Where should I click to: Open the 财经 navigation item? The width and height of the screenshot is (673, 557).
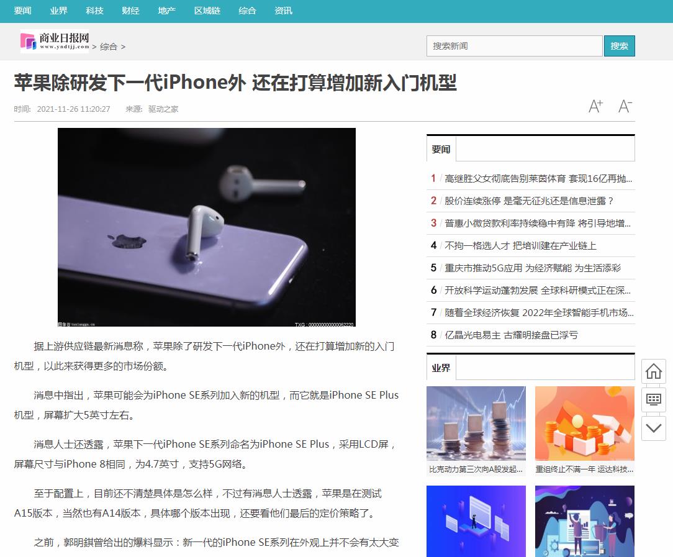point(130,11)
